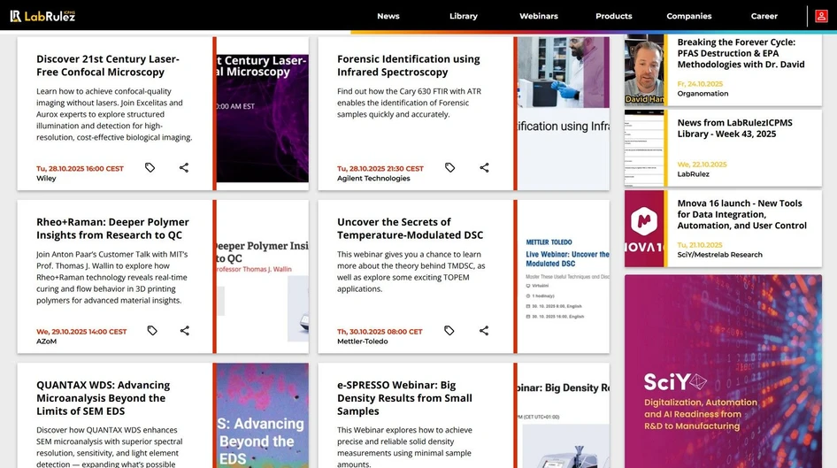837x468 pixels.
Task: Click the QUANTAX WDS colorful thumbnail
Action: pos(263,416)
